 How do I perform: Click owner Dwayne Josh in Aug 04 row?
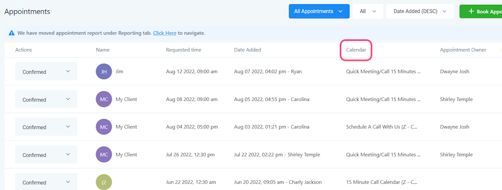(x=455, y=127)
